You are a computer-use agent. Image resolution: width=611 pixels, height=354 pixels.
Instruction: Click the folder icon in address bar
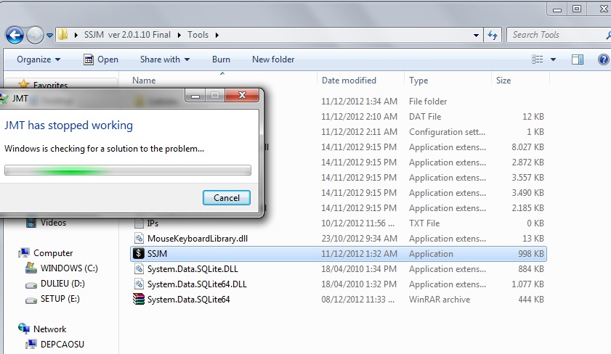point(62,35)
